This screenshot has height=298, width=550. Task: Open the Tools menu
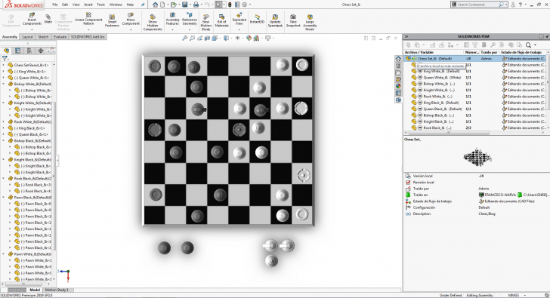pos(100,5)
